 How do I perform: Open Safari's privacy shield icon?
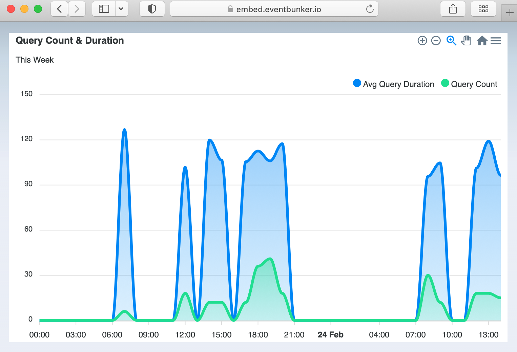coord(152,9)
